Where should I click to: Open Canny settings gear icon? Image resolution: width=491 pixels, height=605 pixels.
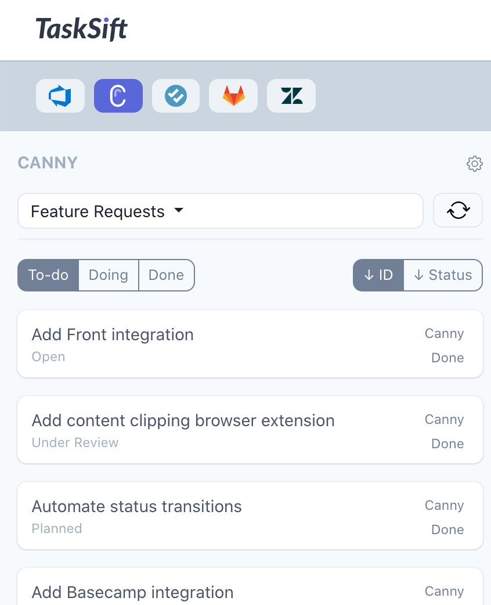pos(474,164)
